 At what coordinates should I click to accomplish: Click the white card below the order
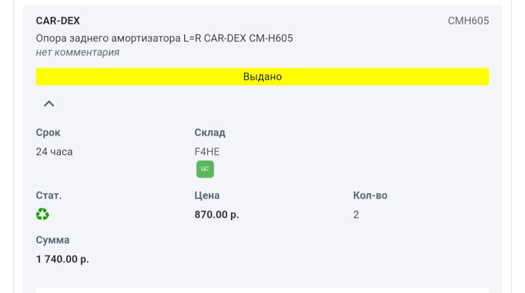tap(262, 290)
